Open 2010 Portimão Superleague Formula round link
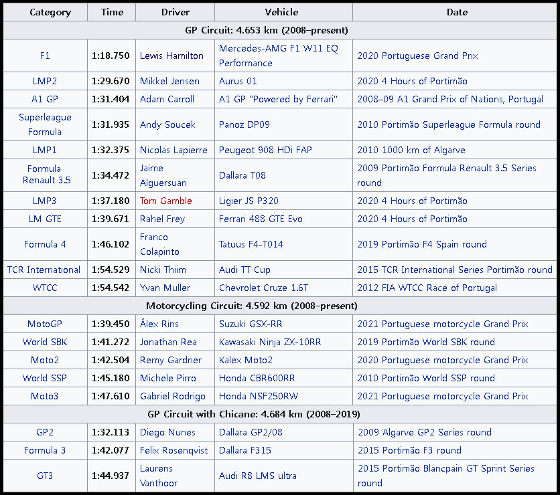The height and width of the screenshot is (495, 560). (449, 124)
